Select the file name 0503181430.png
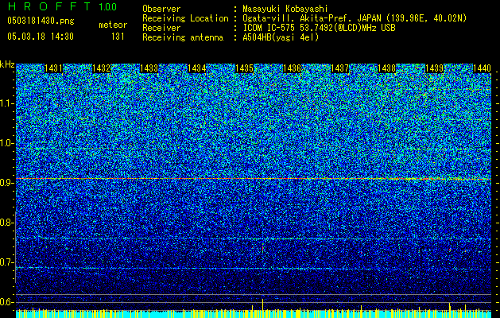 click(x=41, y=21)
